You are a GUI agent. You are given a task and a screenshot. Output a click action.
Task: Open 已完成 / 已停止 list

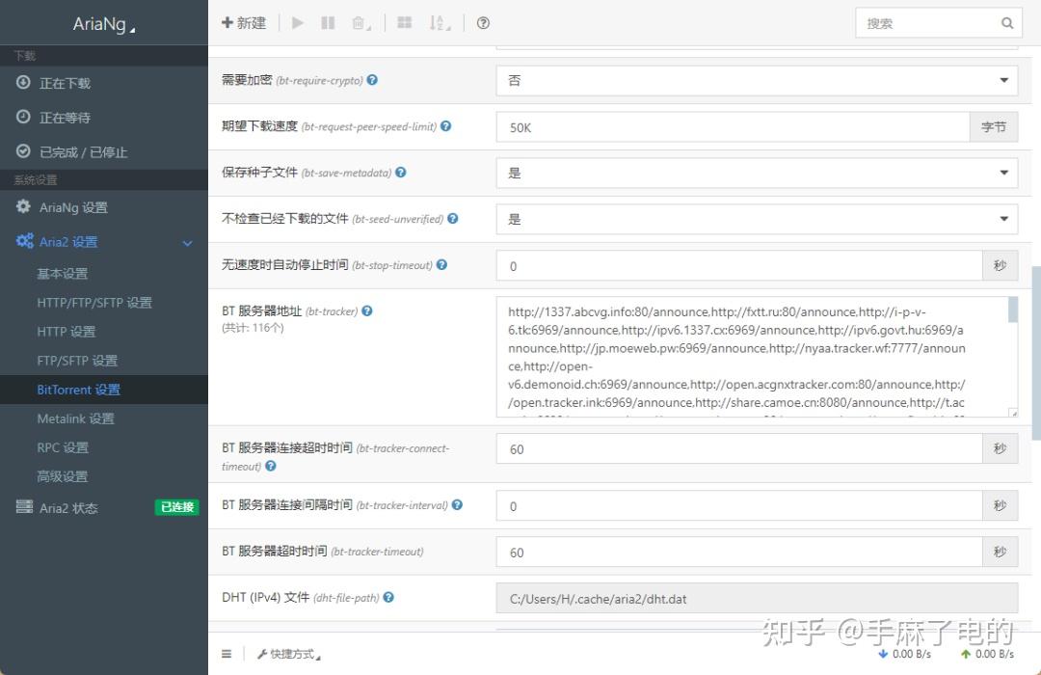coord(103,152)
